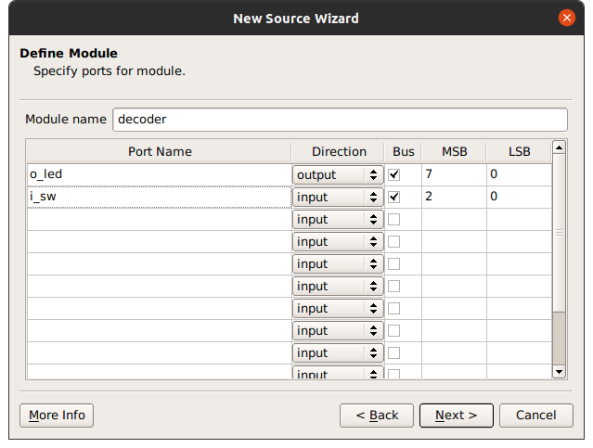The image size is (593, 448).
Task: Select the o_led port name cell
Action: click(x=160, y=174)
